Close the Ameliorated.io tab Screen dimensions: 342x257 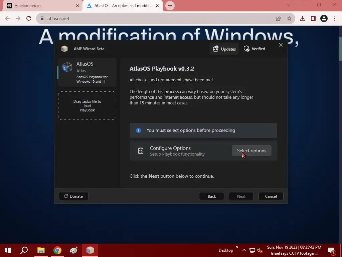pyautogui.click(x=77, y=6)
